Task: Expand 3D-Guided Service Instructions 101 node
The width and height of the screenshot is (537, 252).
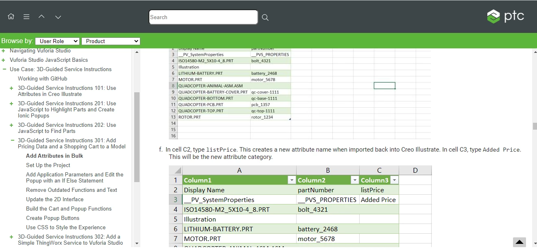Action: pyautogui.click(x=12, y=88)
